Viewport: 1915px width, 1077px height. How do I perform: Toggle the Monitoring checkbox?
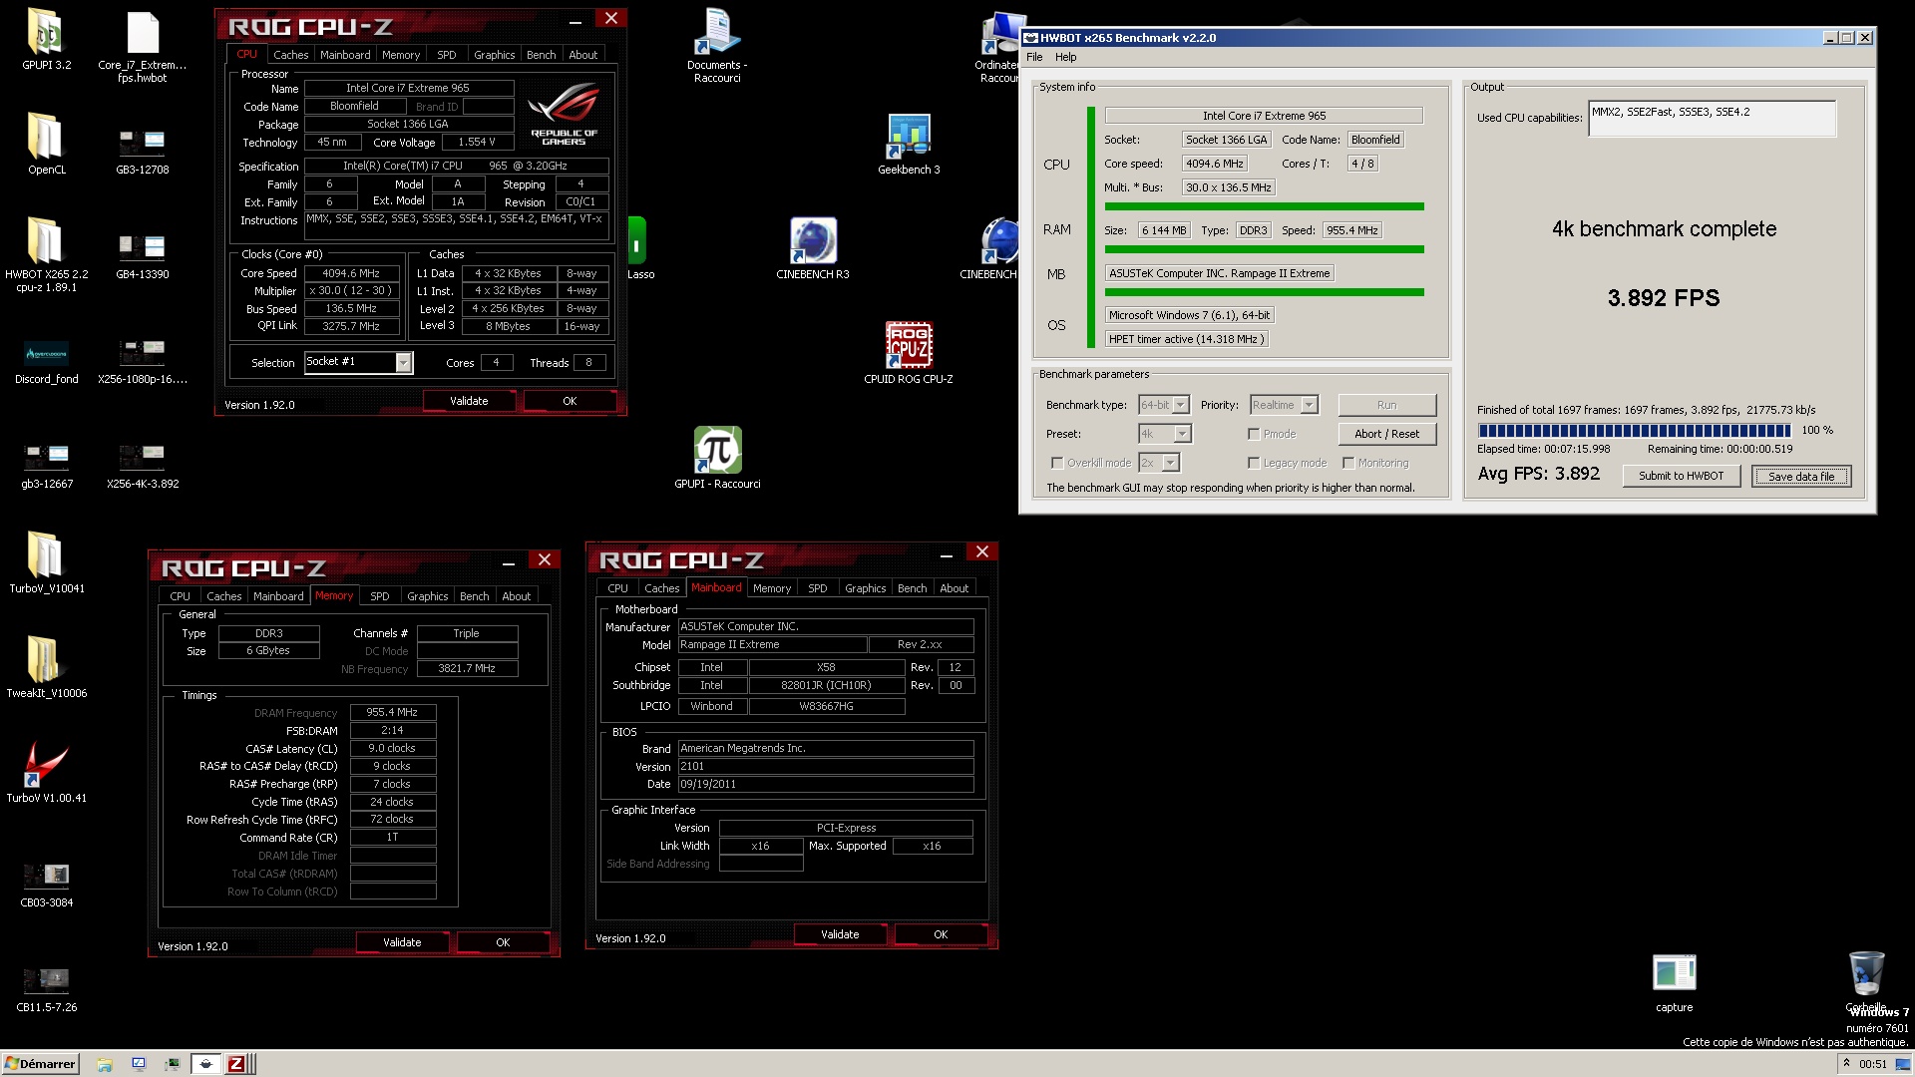tap(1348, 463)
